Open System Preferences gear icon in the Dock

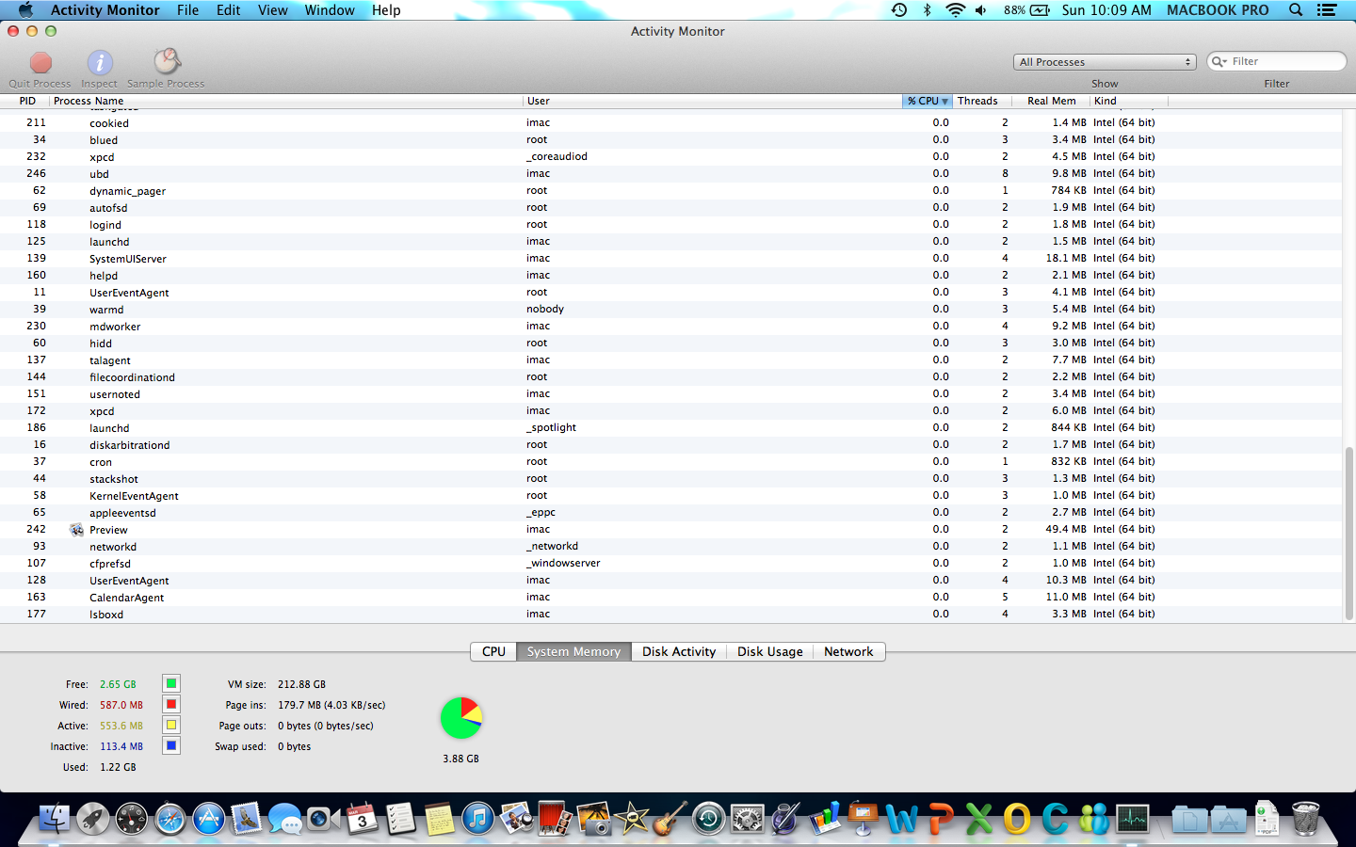[747, 819]
